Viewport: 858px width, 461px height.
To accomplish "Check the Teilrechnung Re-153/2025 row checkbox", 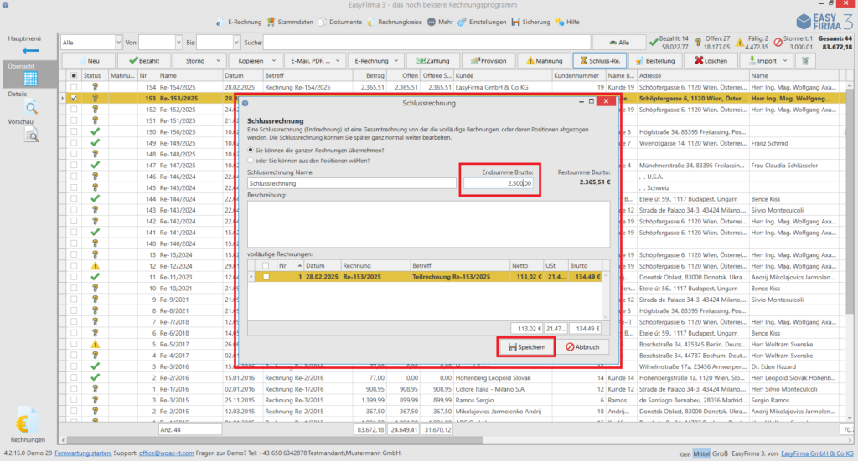I will 266,277.
